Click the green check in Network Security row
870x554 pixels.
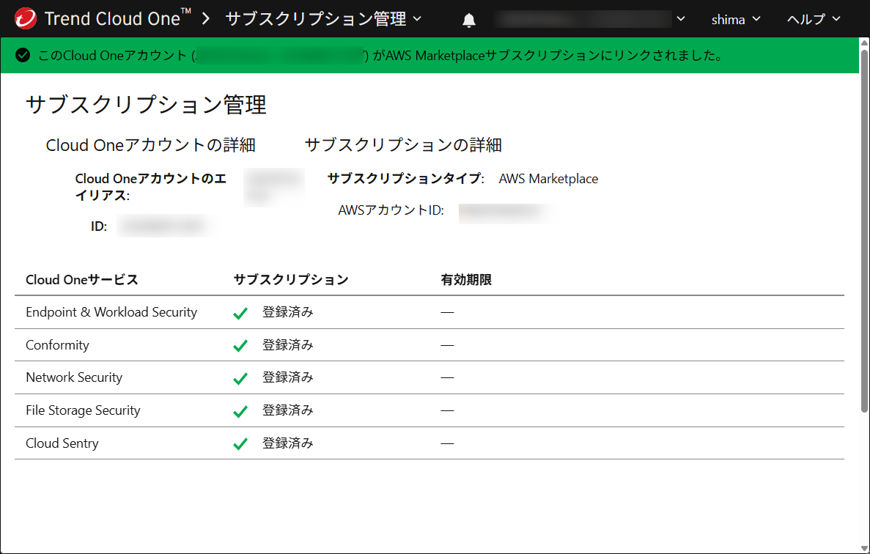pos(240,378)
